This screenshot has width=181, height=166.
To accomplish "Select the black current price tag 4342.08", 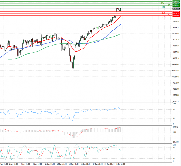I will tap(176, 8).
